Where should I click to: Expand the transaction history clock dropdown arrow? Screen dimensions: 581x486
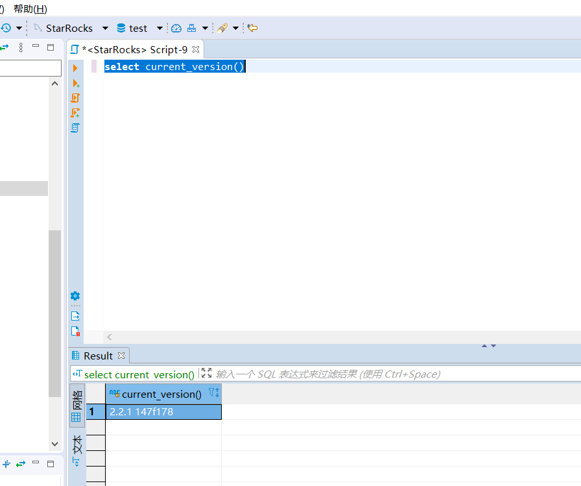19,28
